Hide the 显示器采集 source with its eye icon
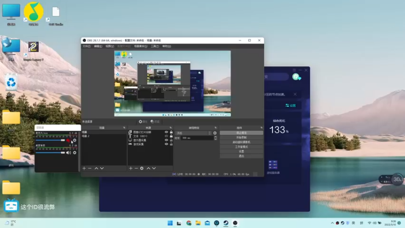The height and width of the screenshot is (228, 405). point(166,140)
